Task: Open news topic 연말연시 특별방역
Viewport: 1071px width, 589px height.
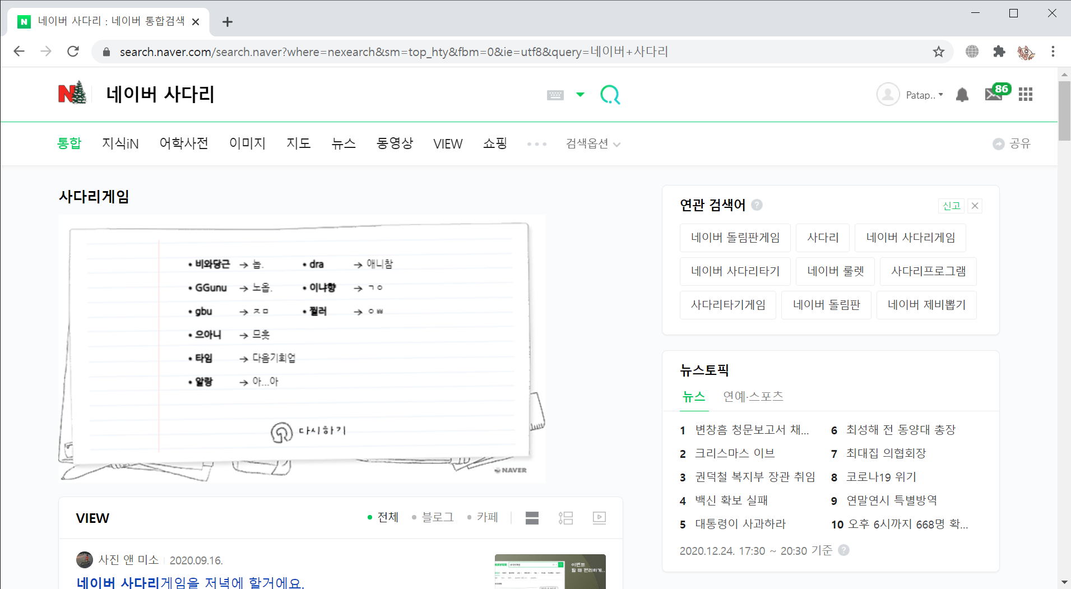Action: coord(892,500)
